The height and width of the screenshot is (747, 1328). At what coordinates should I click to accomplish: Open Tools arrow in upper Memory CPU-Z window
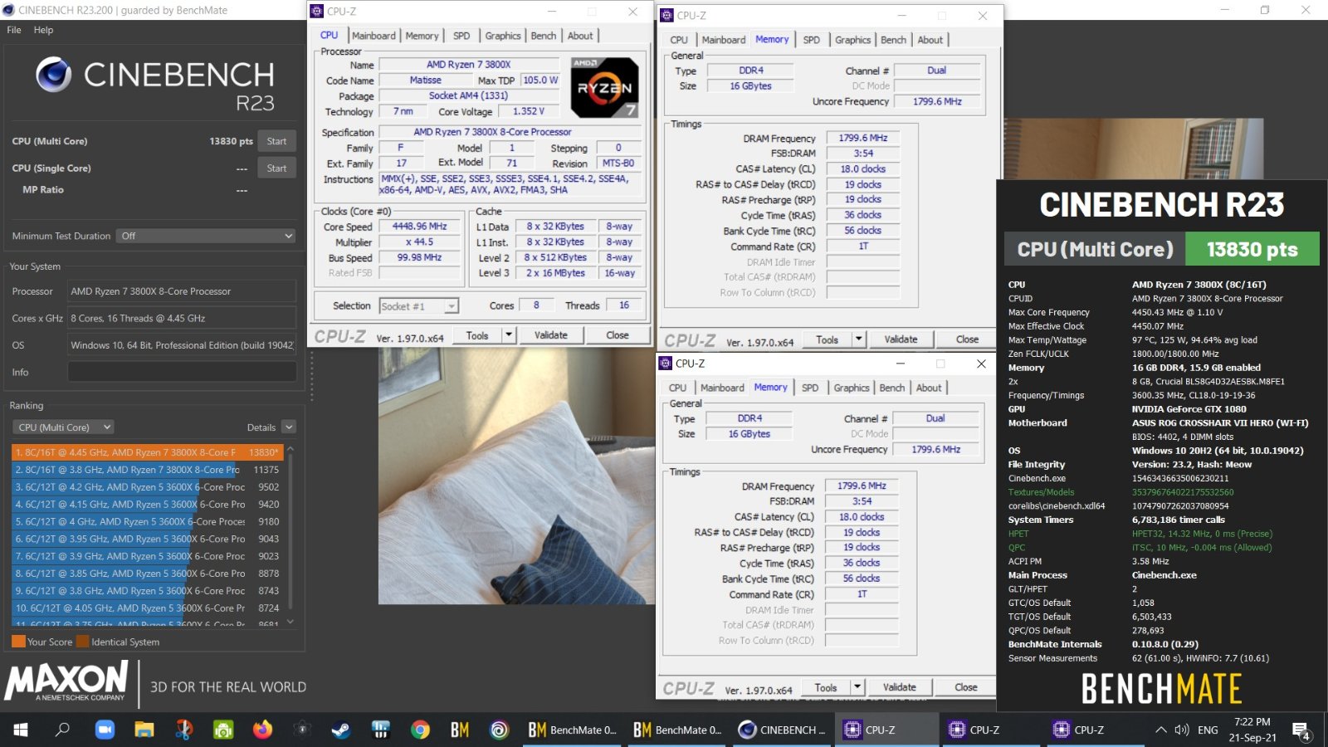pos(859,339)
